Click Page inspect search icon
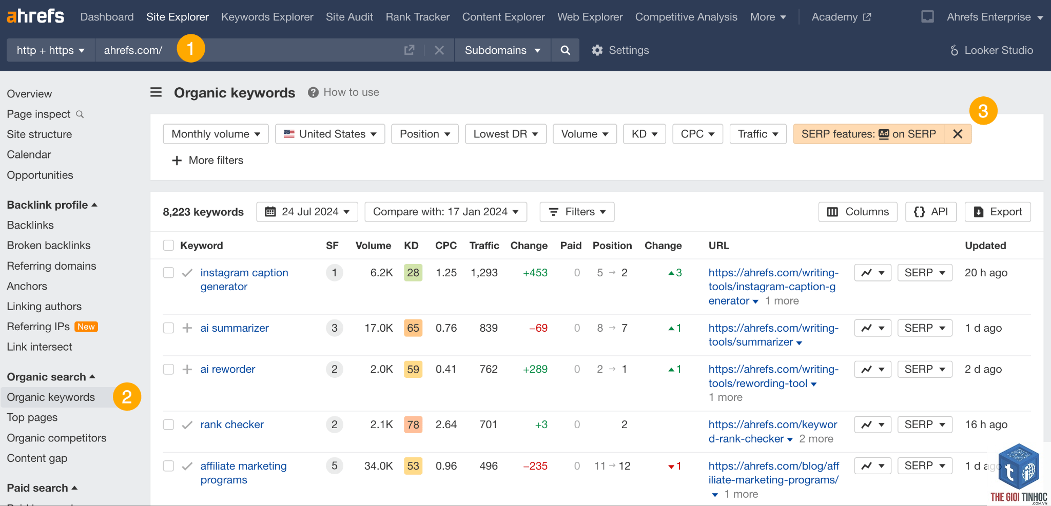 pyautogui.click(x=80, y=114)
